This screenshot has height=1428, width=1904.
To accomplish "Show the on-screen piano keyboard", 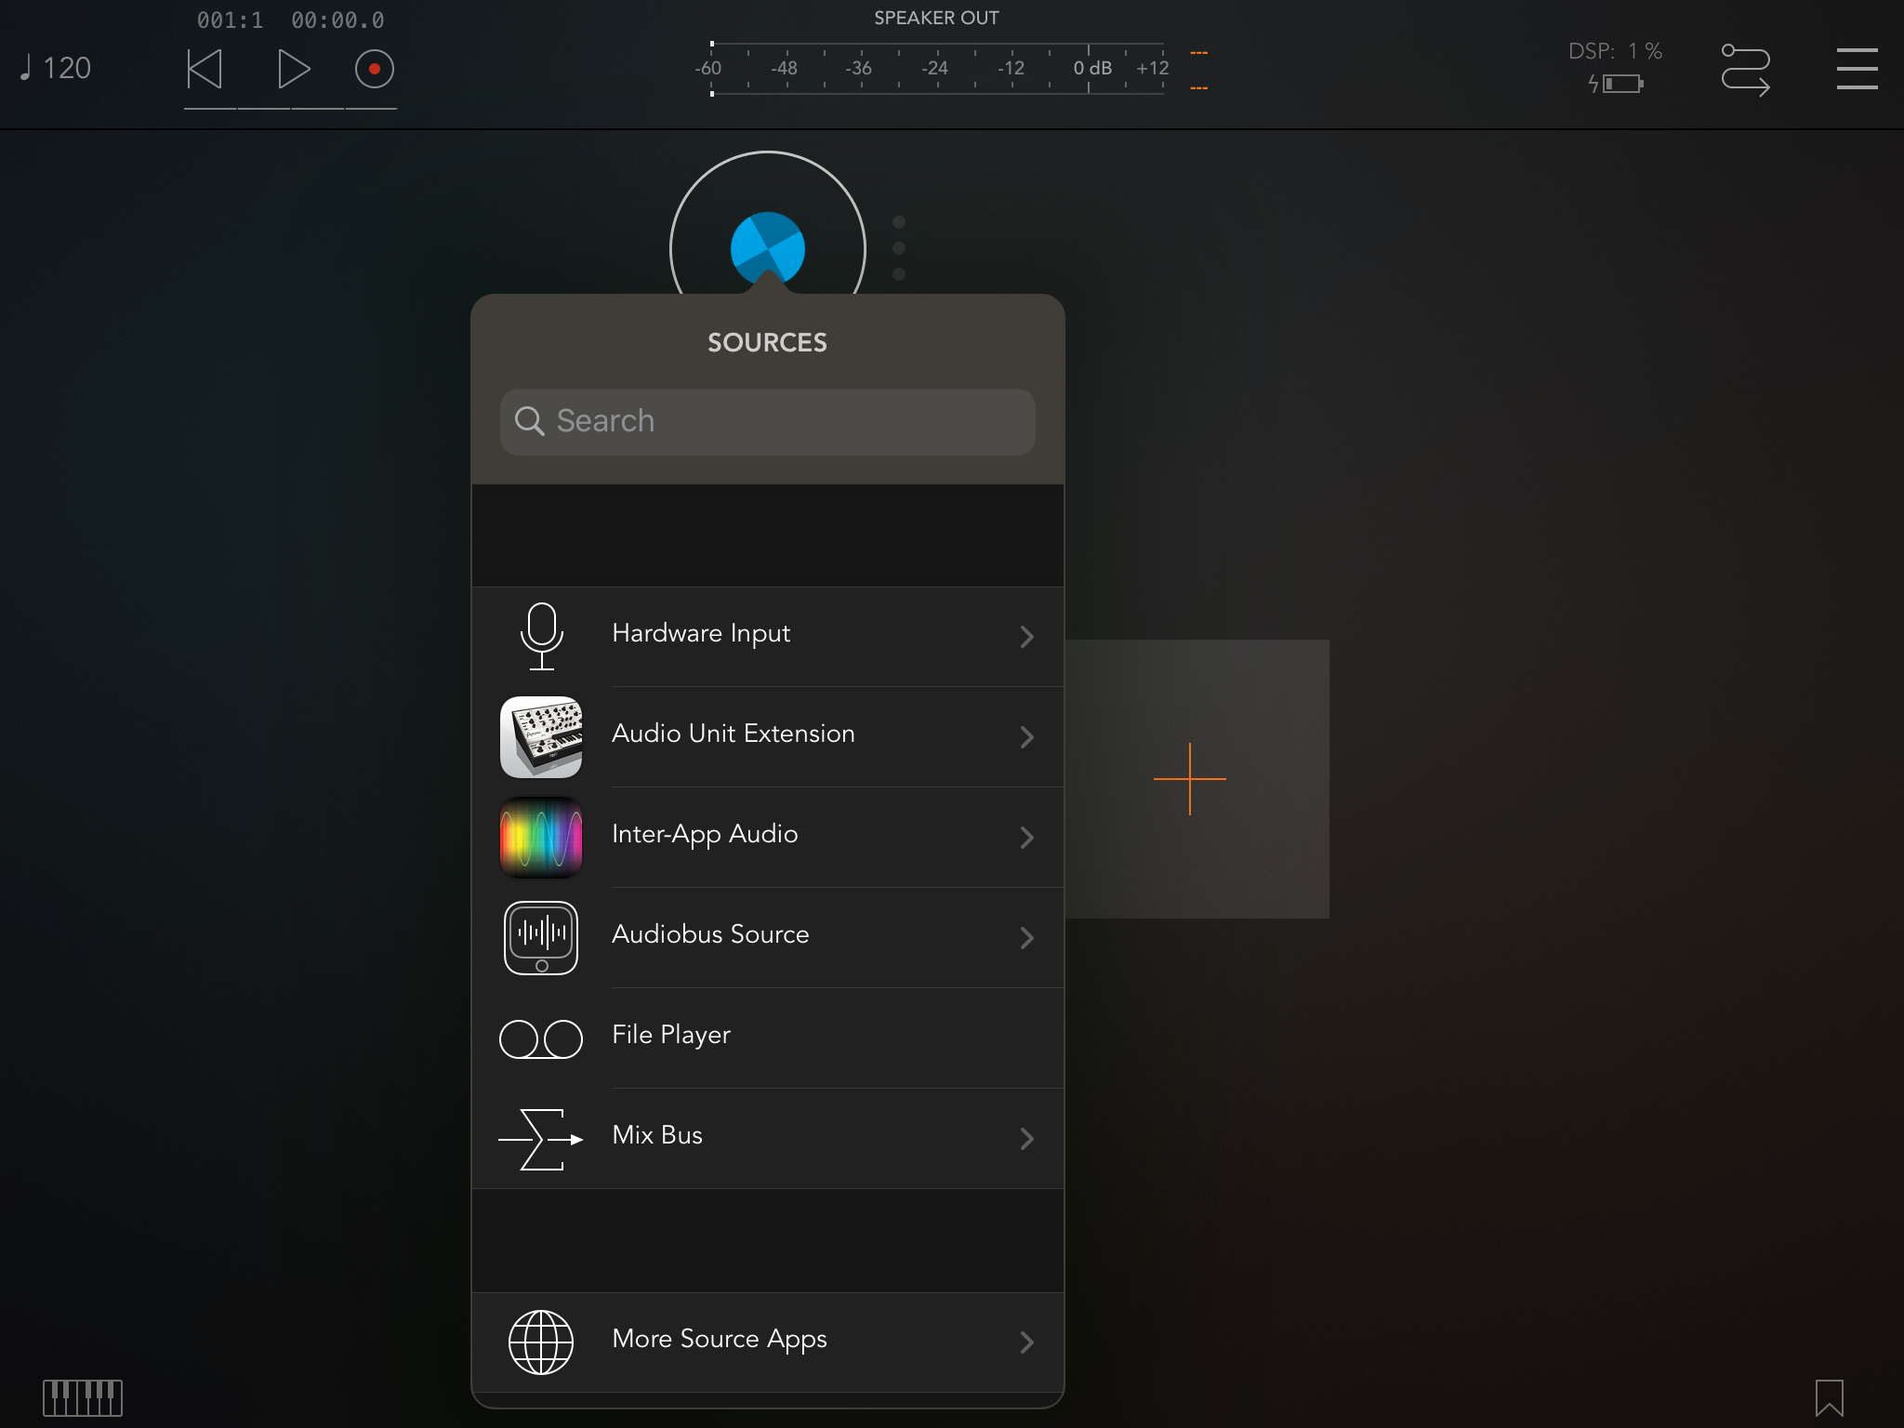I will (x=83, y=1397).
